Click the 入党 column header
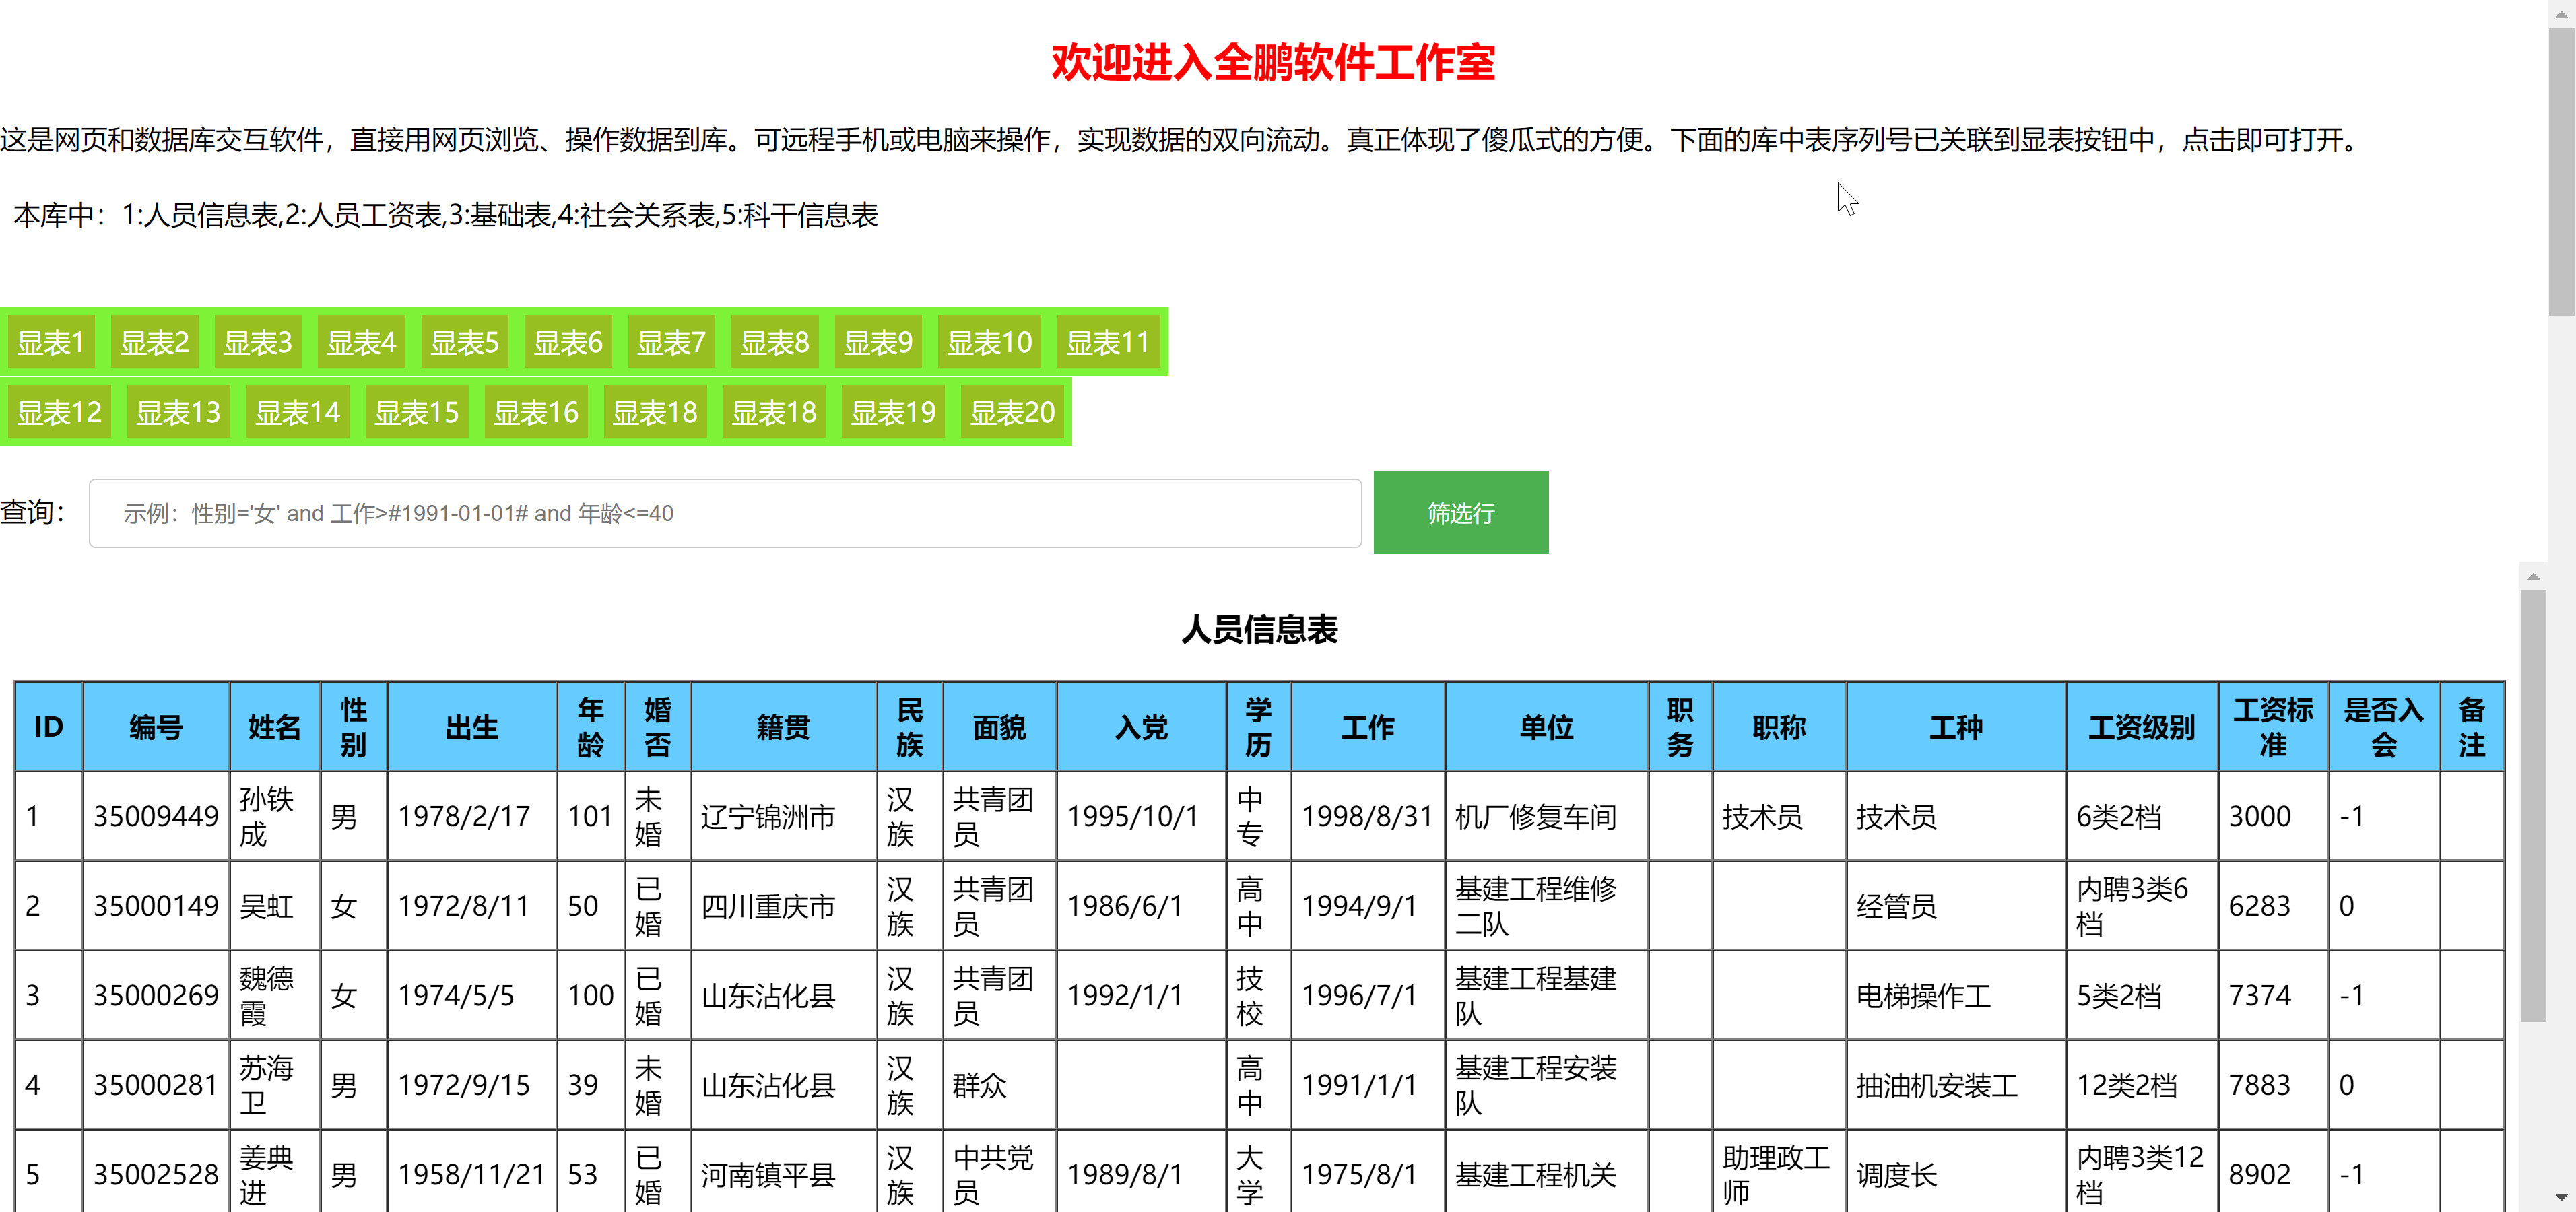 [1142, 727]
